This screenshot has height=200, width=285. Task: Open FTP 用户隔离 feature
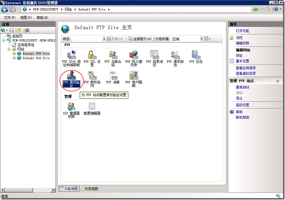[134, 79]
